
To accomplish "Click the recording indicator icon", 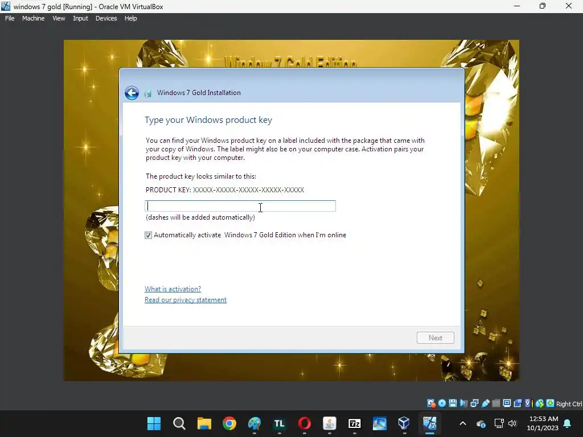I will click(518, 403).
